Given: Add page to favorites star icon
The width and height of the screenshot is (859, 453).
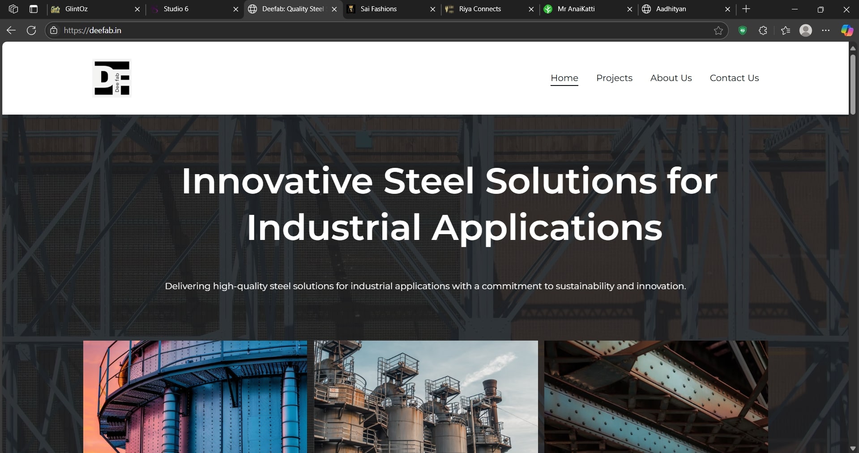Looking at the screenshot, I should pos(718,30).
